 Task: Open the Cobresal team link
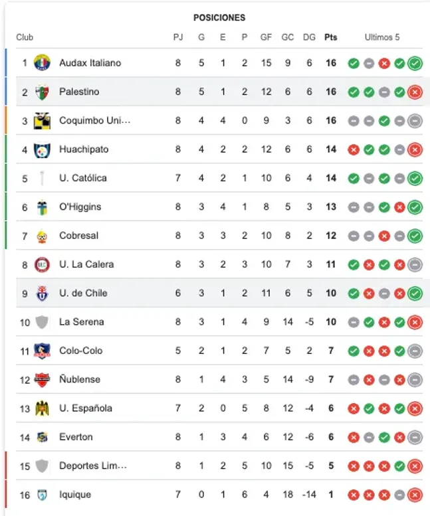pos(78,236)
